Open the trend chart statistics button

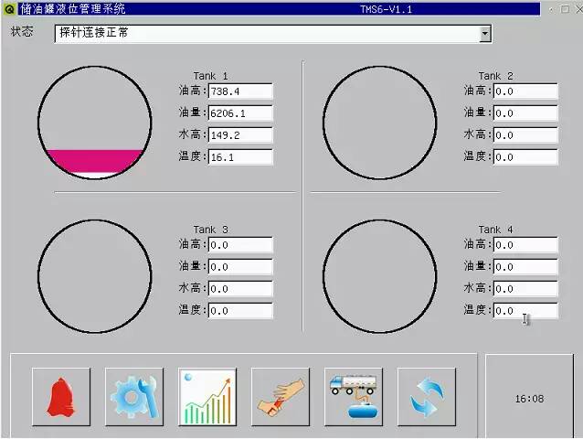pyautogui.click(x=207, y=397)
